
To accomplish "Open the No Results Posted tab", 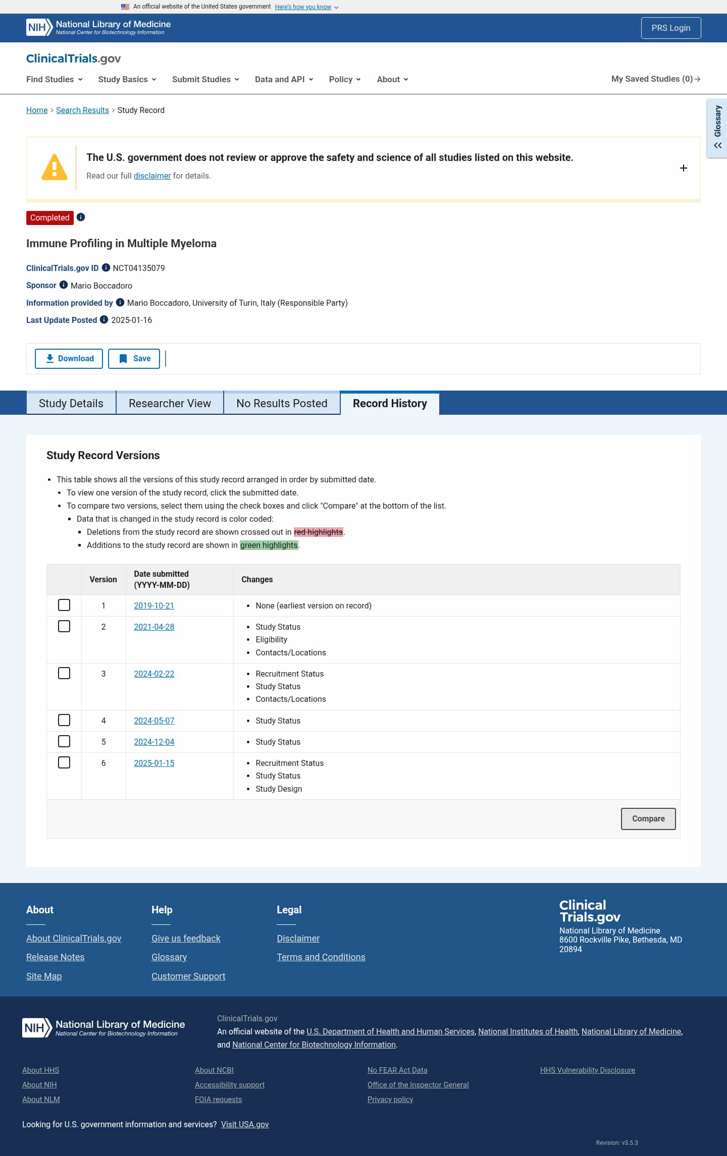I will (x=282, y=403).
